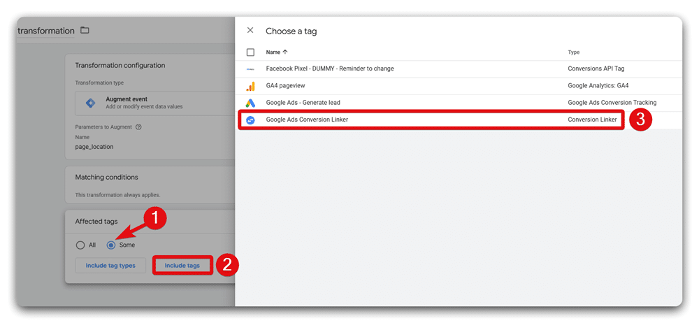699x323 pixels.
Task: Open the Augment event transformation type
Action: [154, 103]
